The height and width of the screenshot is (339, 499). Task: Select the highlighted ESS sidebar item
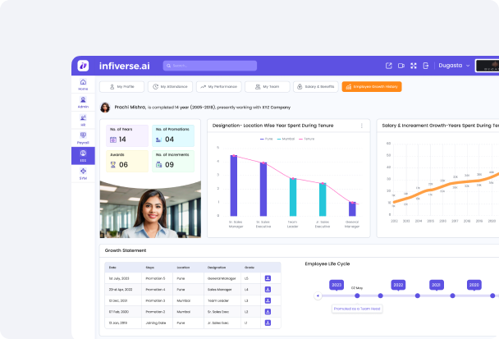tap(83, 156)
